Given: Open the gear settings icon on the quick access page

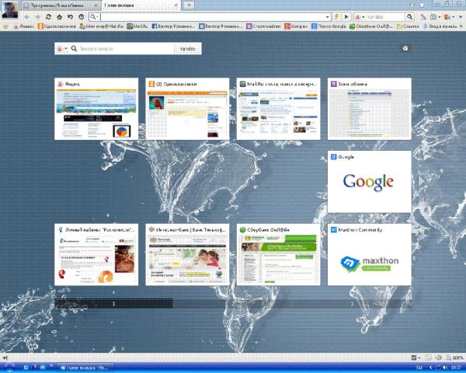Looking at the screenshot, I should pos(405,48).
